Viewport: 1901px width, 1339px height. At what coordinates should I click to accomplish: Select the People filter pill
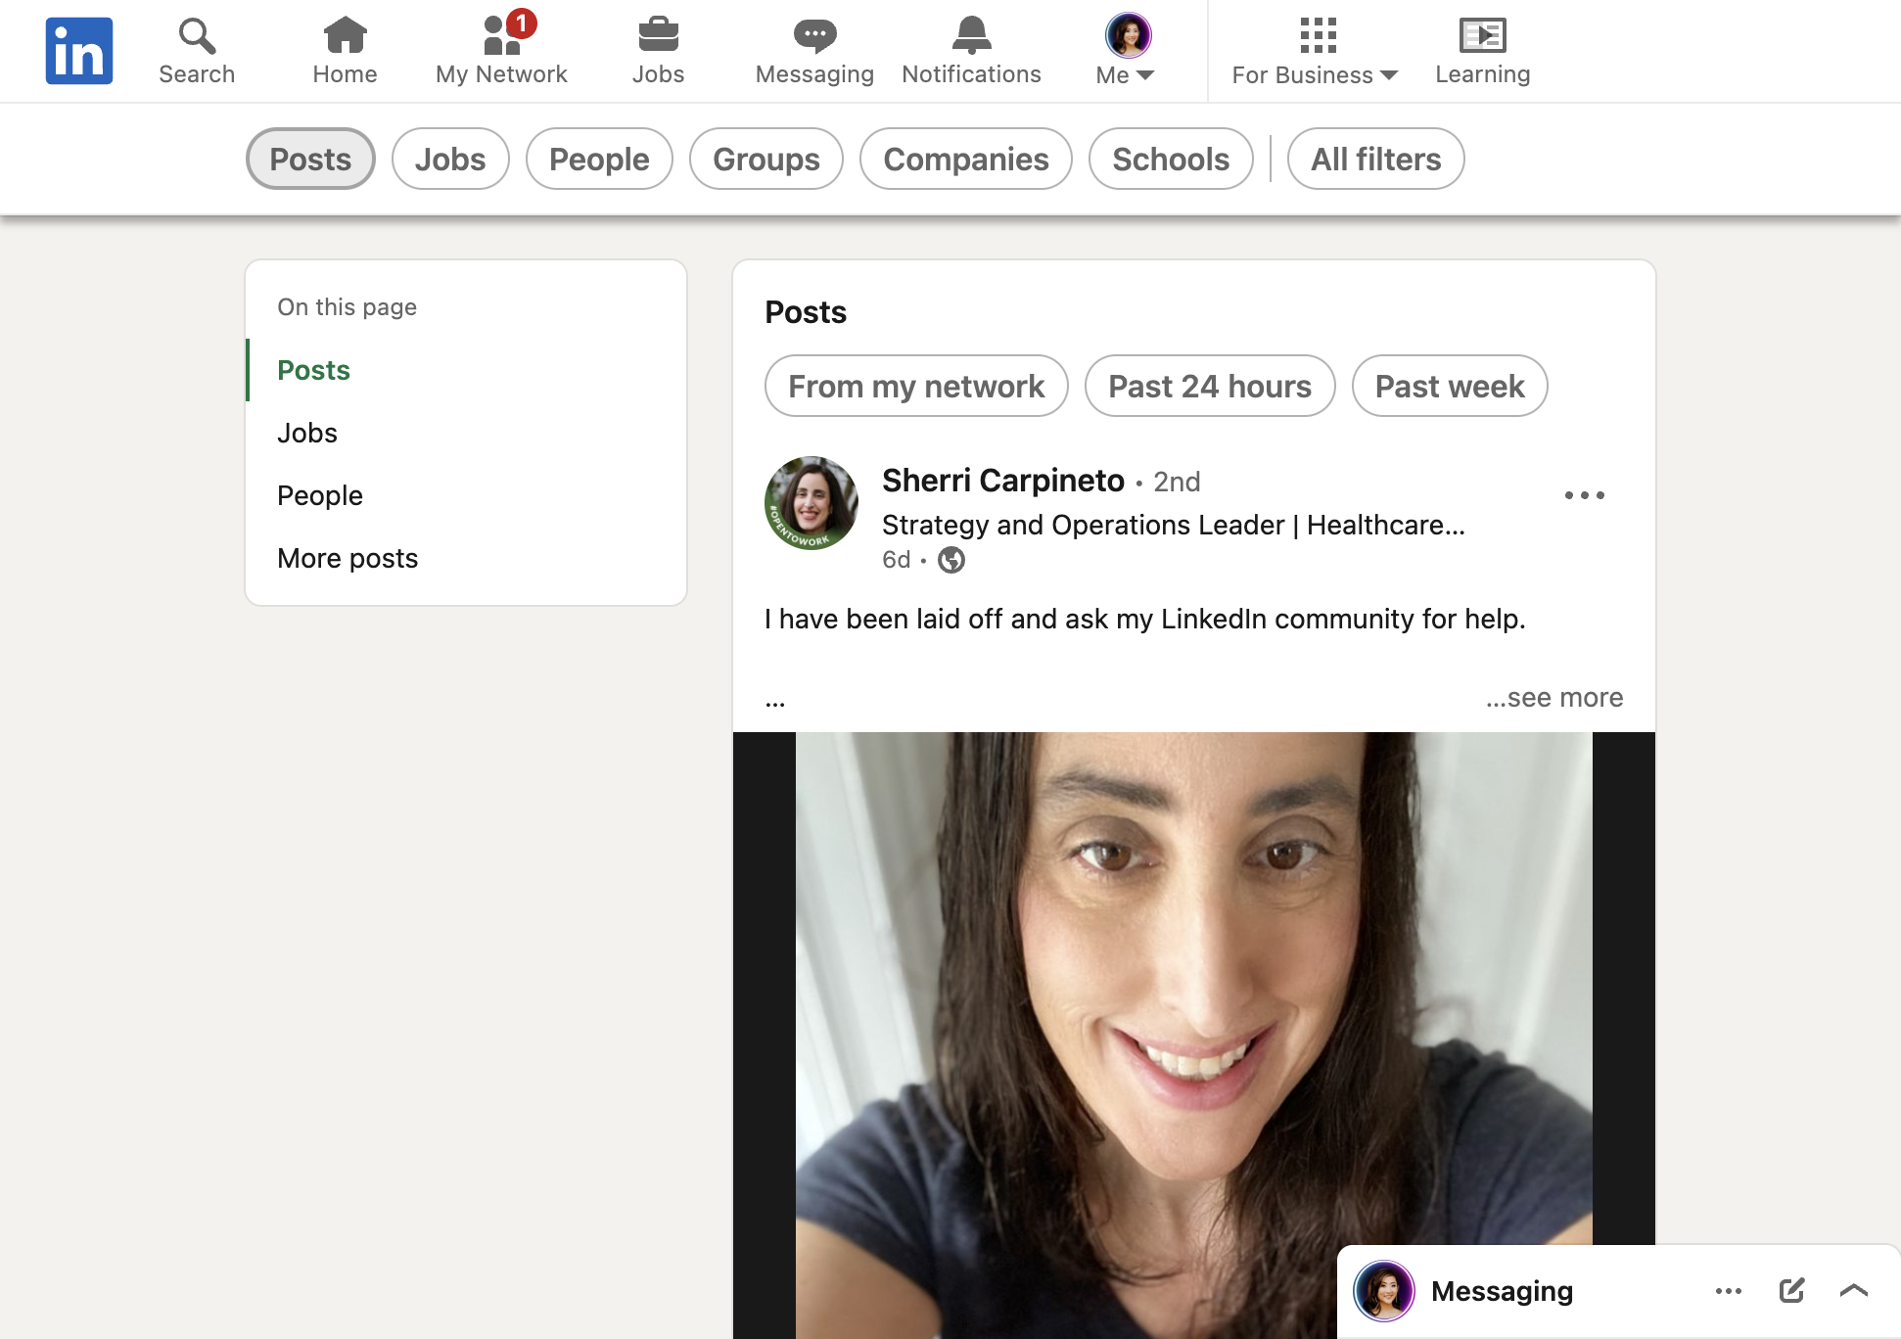click(x=599, y=159)
